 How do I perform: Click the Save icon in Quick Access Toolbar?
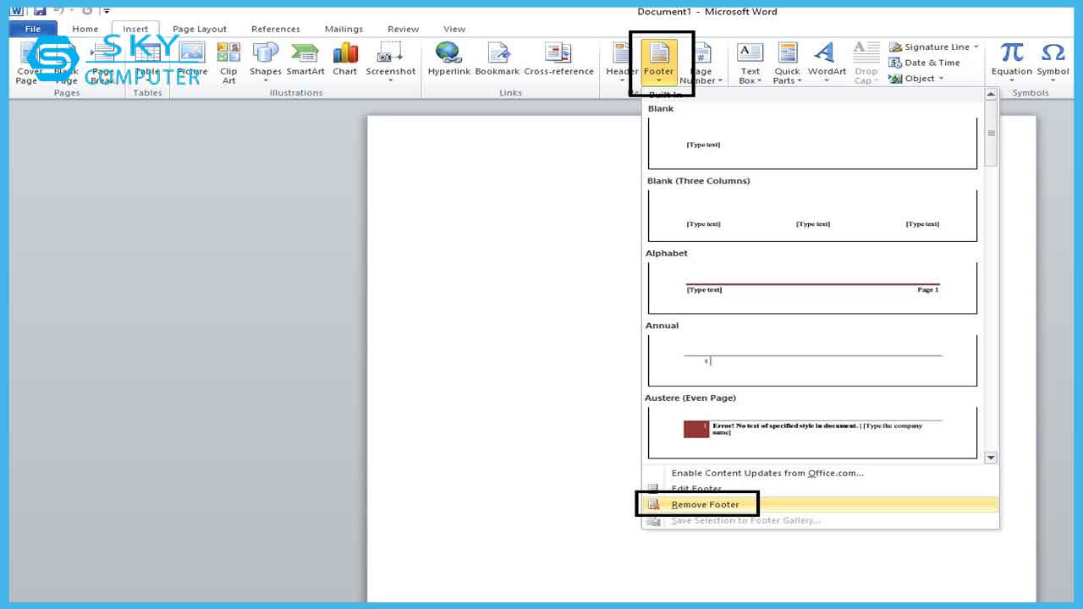[x=40, y=11]
